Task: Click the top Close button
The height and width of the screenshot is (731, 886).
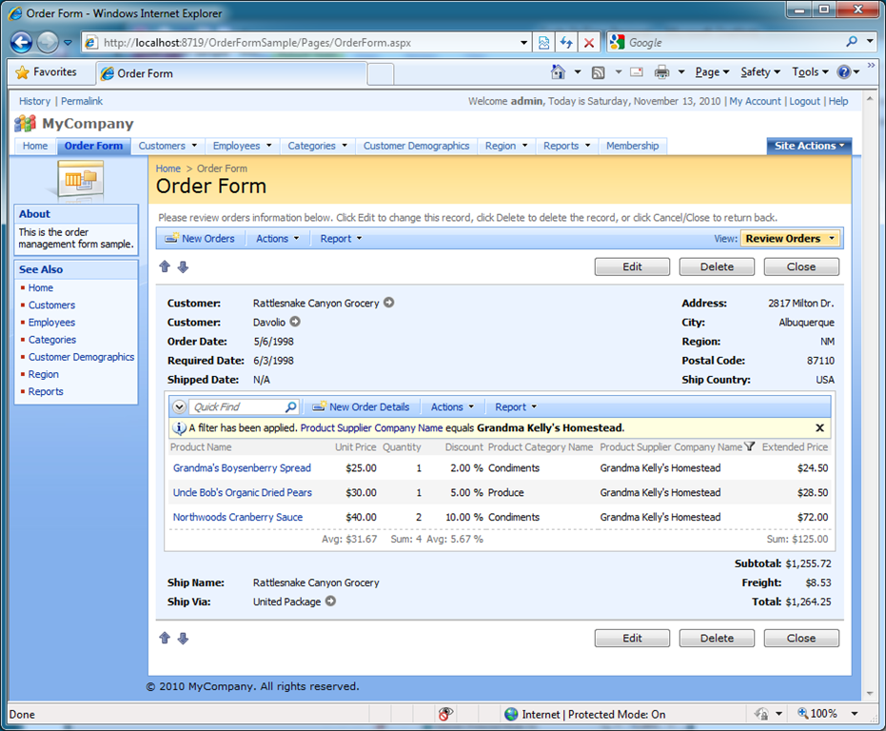Action: pyautogui.click(x=801, y=267)
